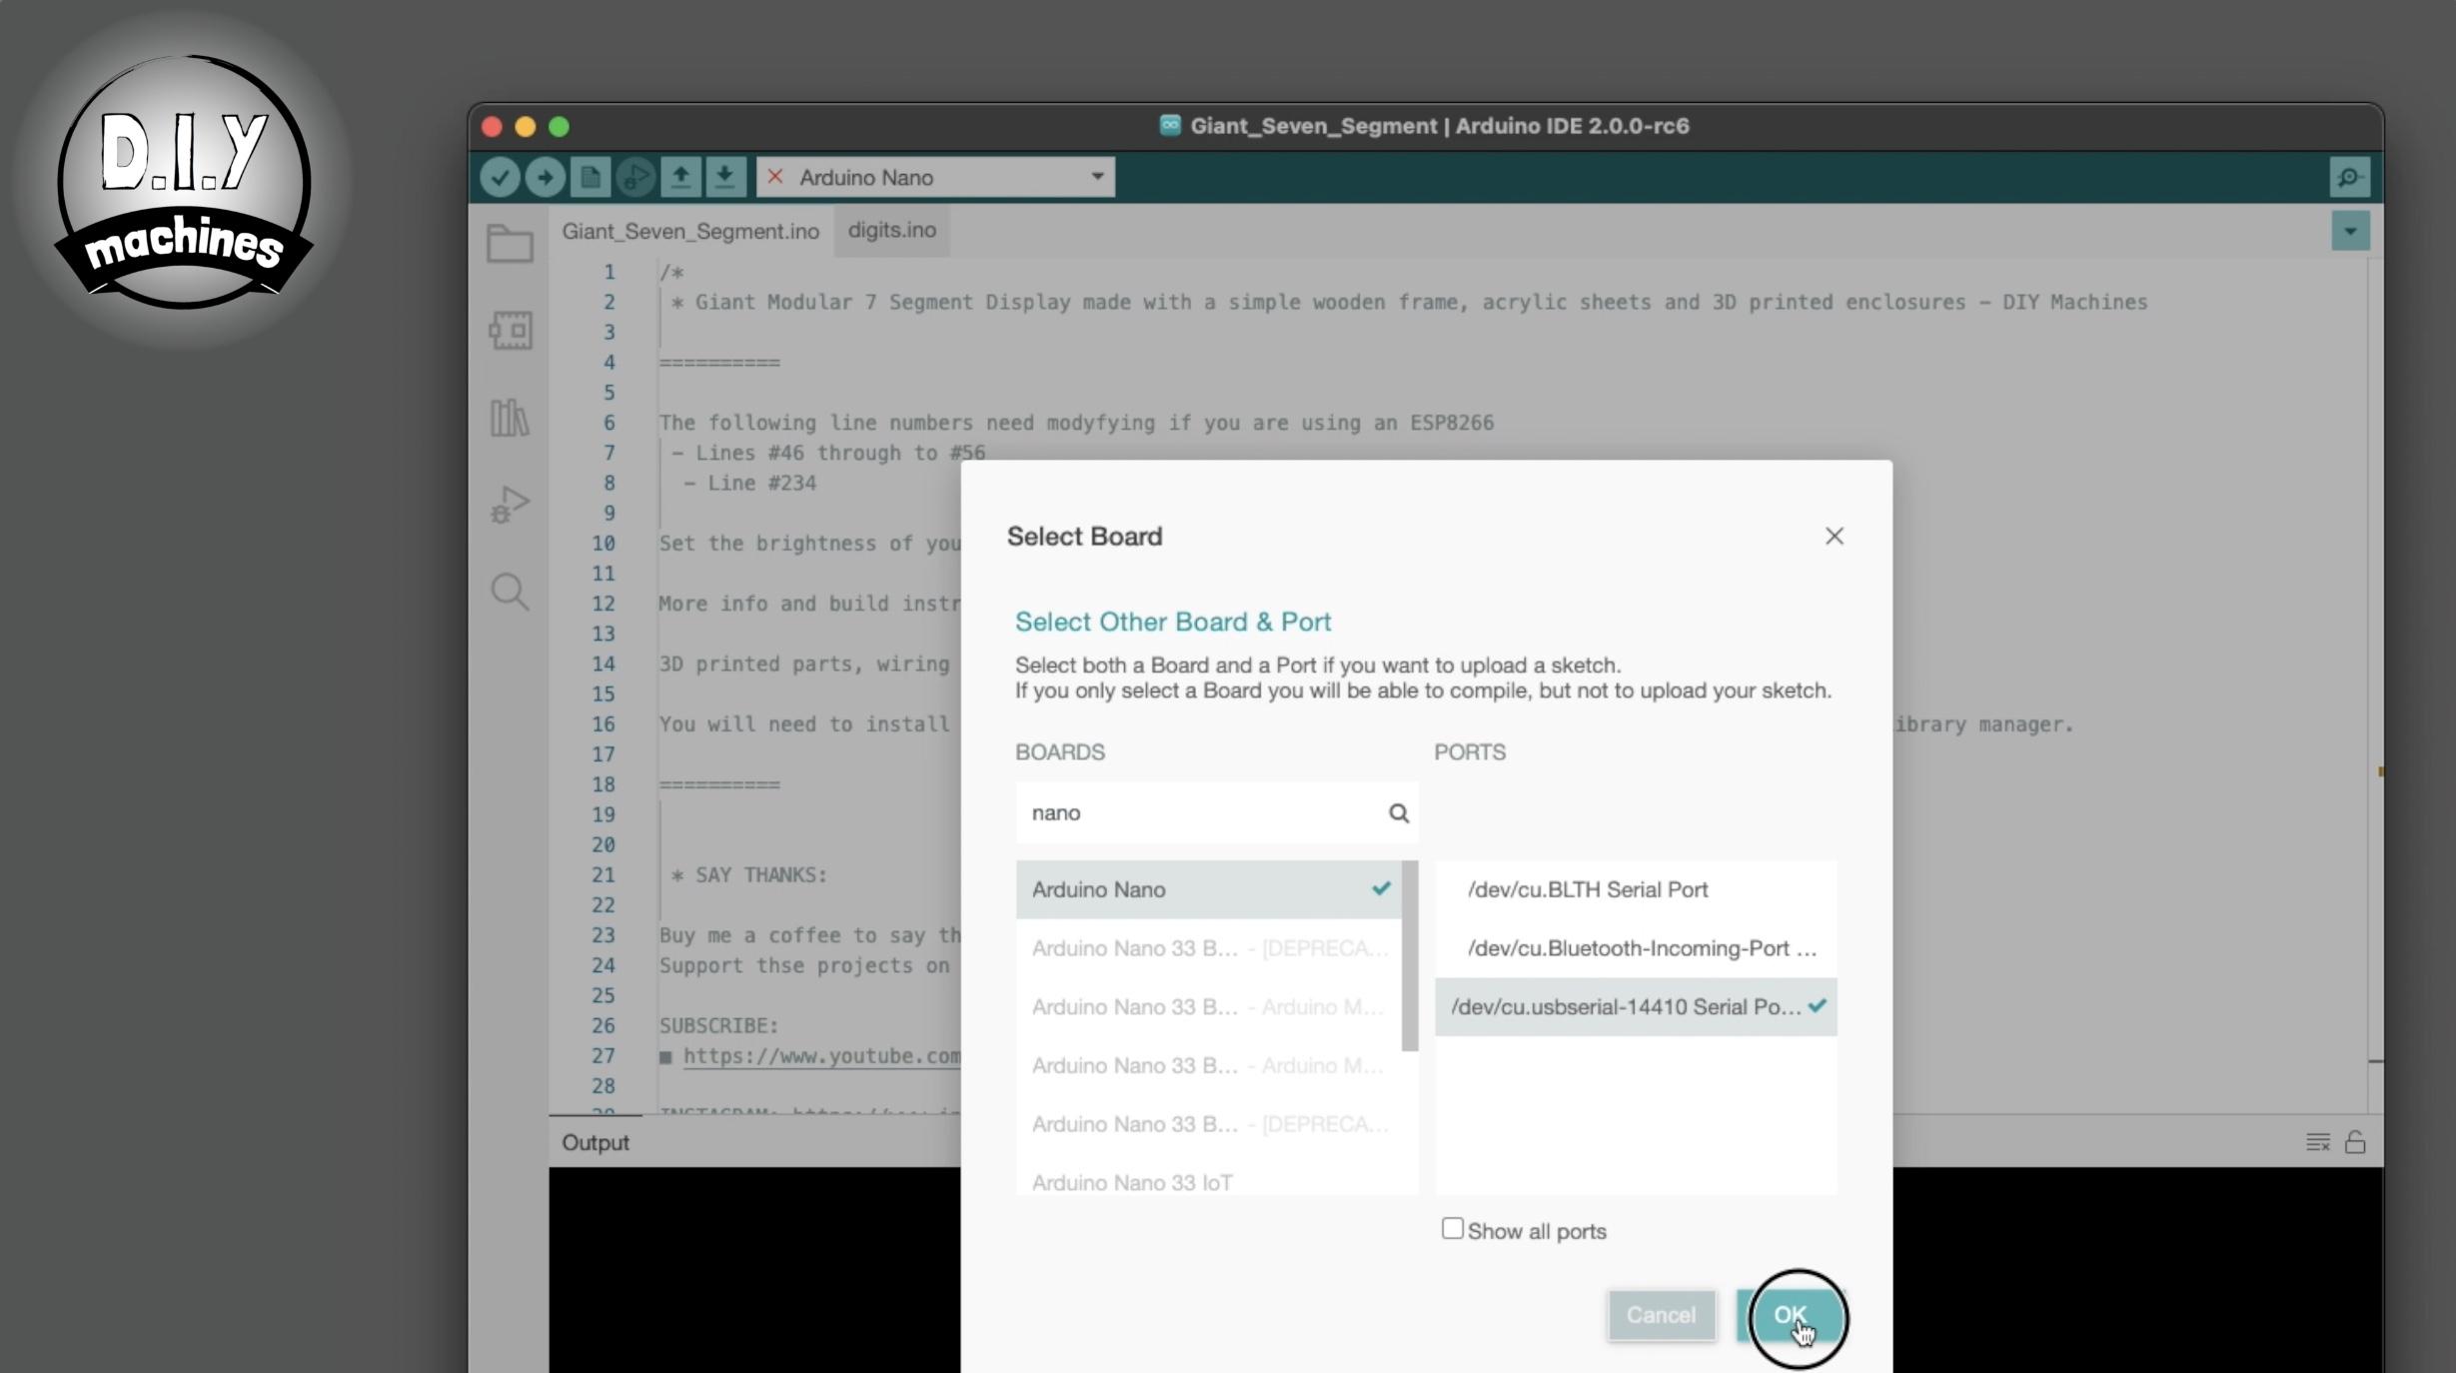The image size is (2456, 1373).
Task: Switch to the digits.ino tab
Action: [891, 231]
